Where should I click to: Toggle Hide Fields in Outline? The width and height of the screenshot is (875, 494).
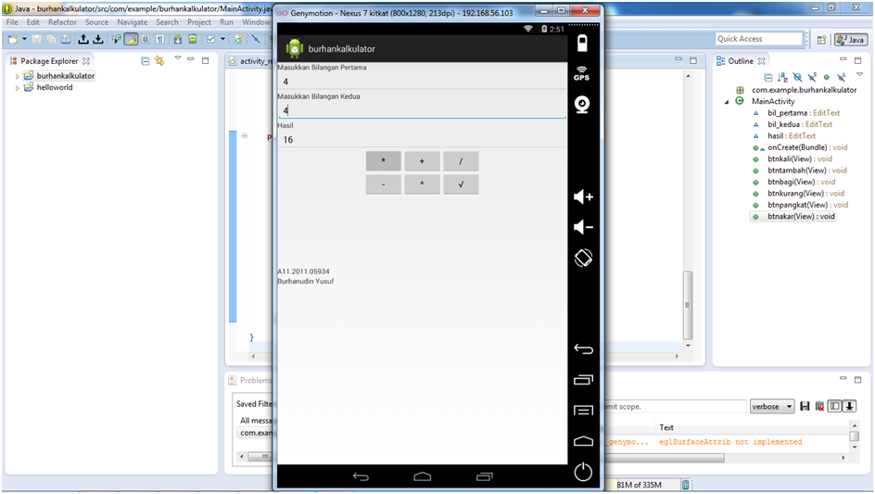click(797, 77)
